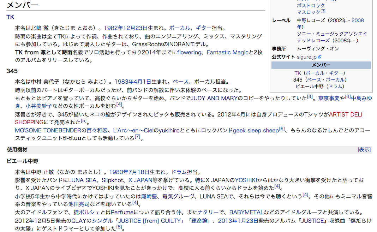Follow the ドラム link in ピエール中野's description
Image resolution: width=377 pixels, height=232 pixels.
pyautogui.click(x=179, y=172)
